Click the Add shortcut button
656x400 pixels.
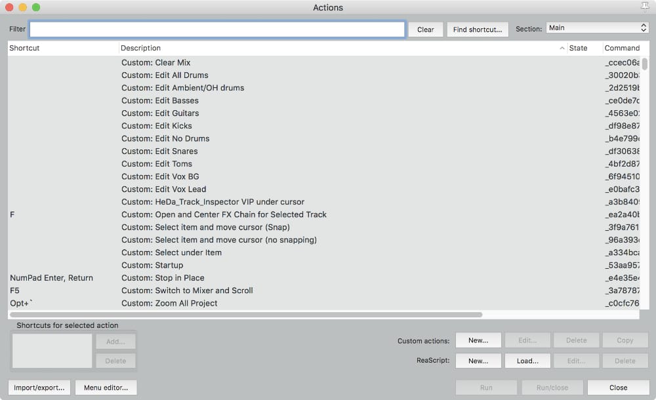tap(115, 341)
